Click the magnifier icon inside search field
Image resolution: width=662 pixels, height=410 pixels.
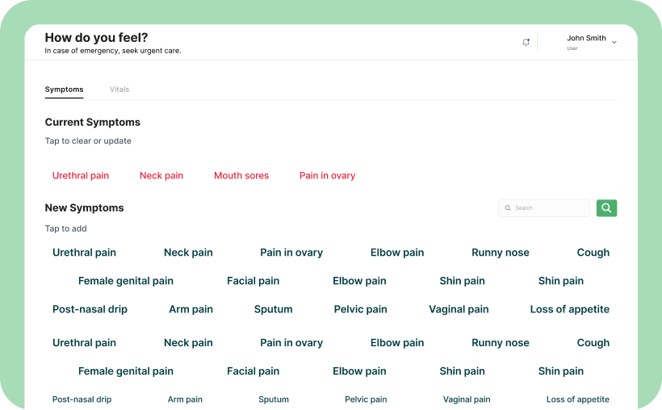point(508,208)
